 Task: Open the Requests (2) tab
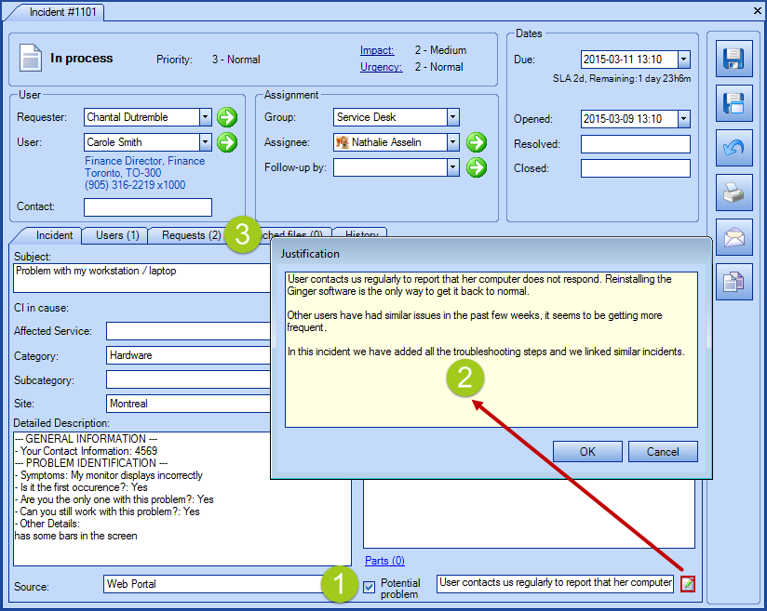[x=191, y=235]
